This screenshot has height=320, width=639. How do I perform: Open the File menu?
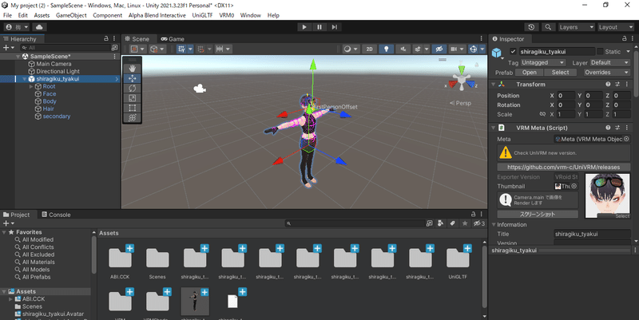click(x=7, y=15)
